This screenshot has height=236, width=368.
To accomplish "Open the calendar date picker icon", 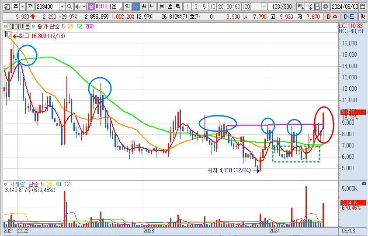I will (x=363, y=7).
